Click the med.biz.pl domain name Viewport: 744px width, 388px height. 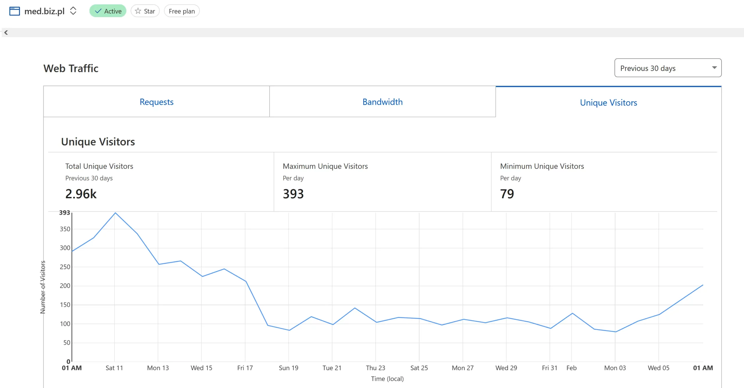pos(44,11)
